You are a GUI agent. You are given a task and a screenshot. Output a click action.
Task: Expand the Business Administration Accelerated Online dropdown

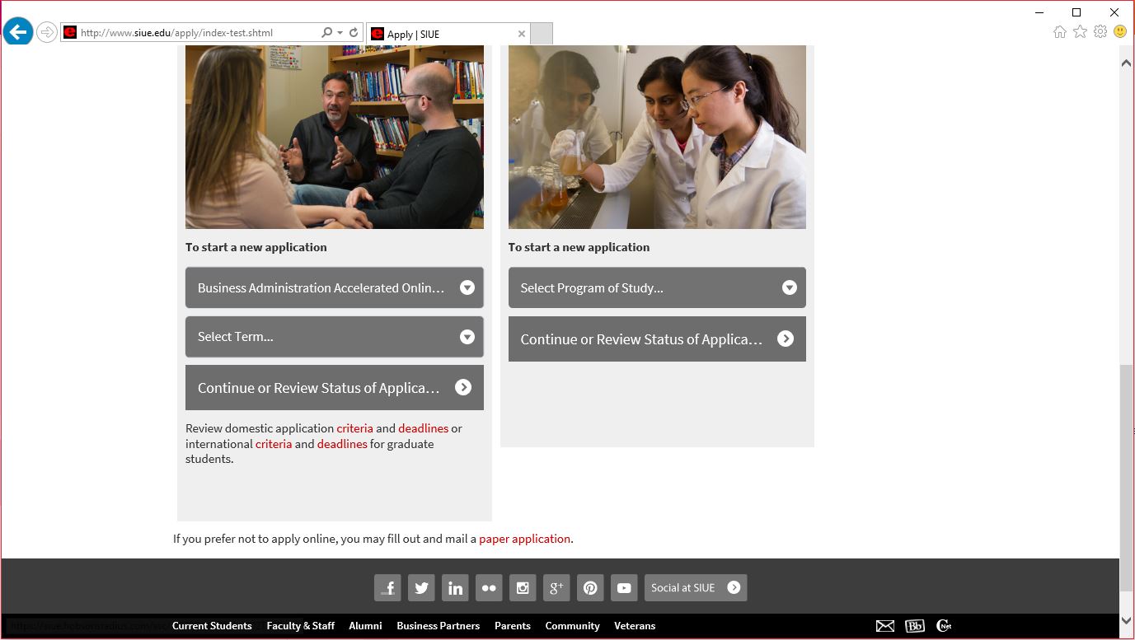(x=334, y=287)
